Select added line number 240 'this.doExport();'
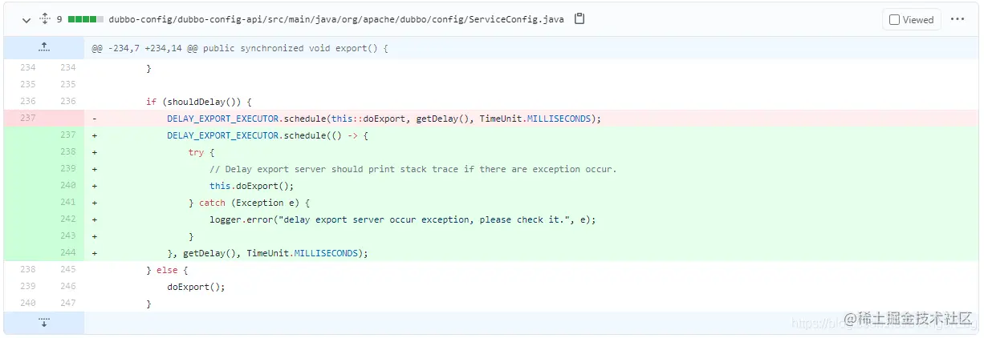Screen dimensions: 984x338 click(67, 186)
